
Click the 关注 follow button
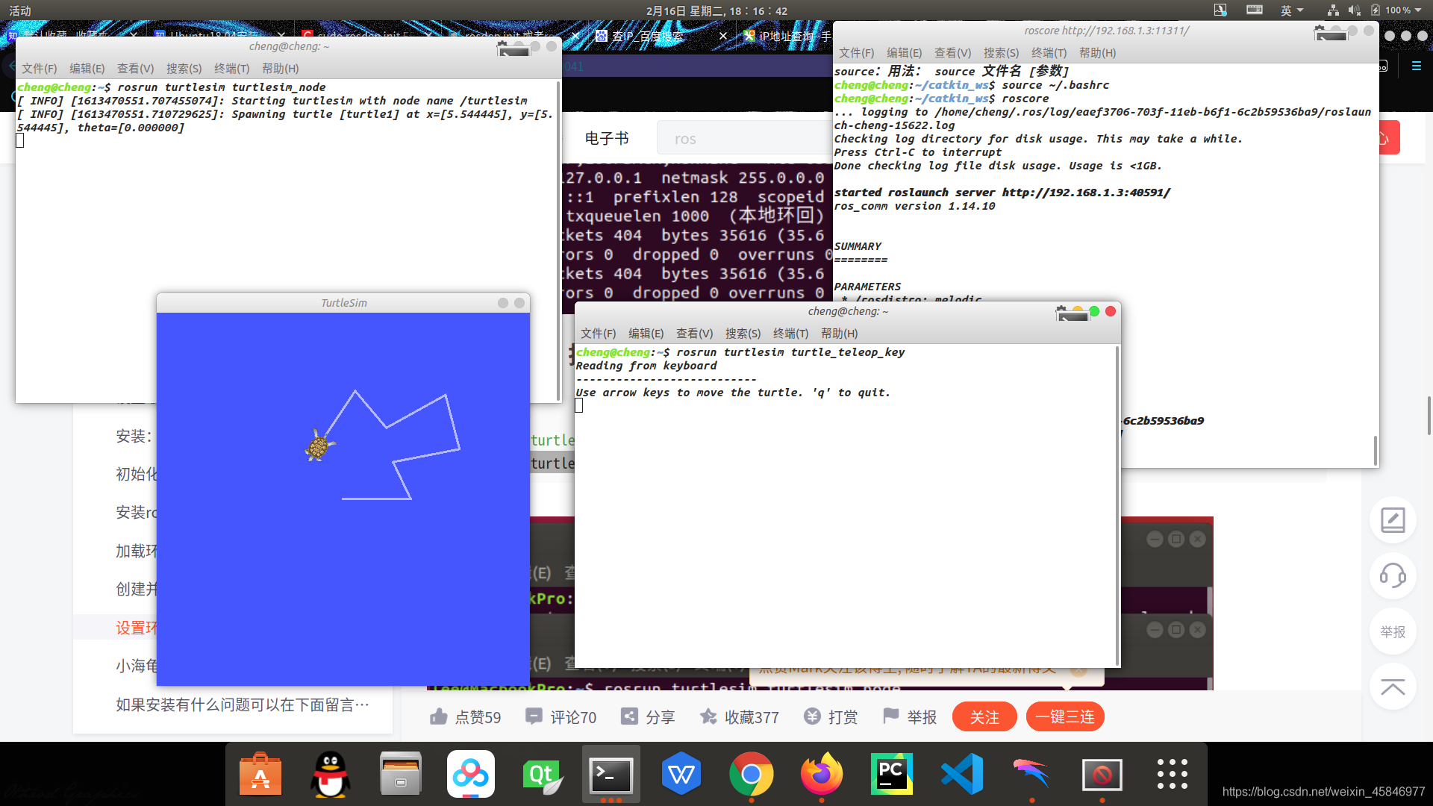click(984, 717)
